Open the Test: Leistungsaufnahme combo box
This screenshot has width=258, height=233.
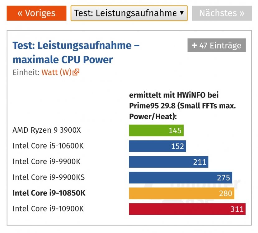click(129, 13)
